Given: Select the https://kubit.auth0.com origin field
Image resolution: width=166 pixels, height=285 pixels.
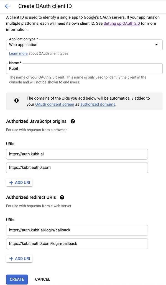Looking at the screenshot, I should (x=77, y=168).
